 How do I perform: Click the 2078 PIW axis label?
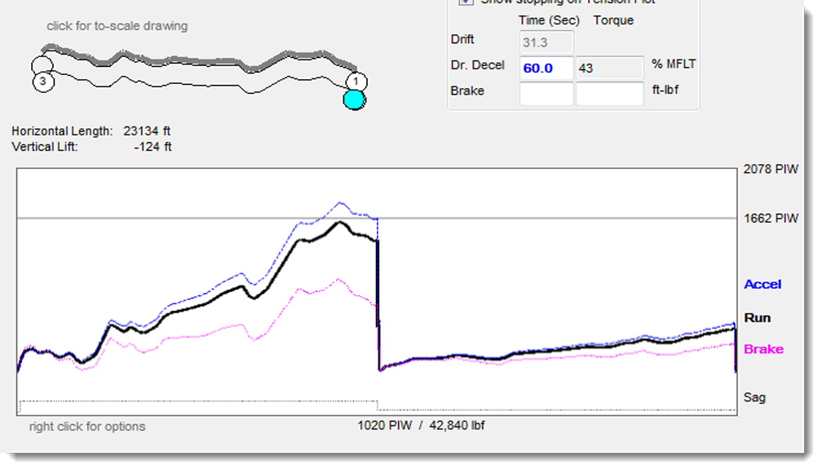(771, 170)
